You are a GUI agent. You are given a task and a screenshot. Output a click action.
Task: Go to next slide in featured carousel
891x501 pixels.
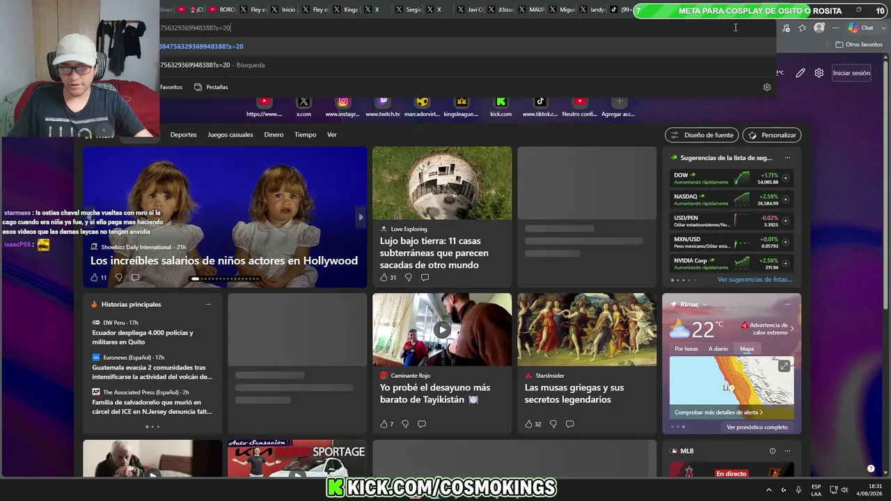click(x=361, y=217)
